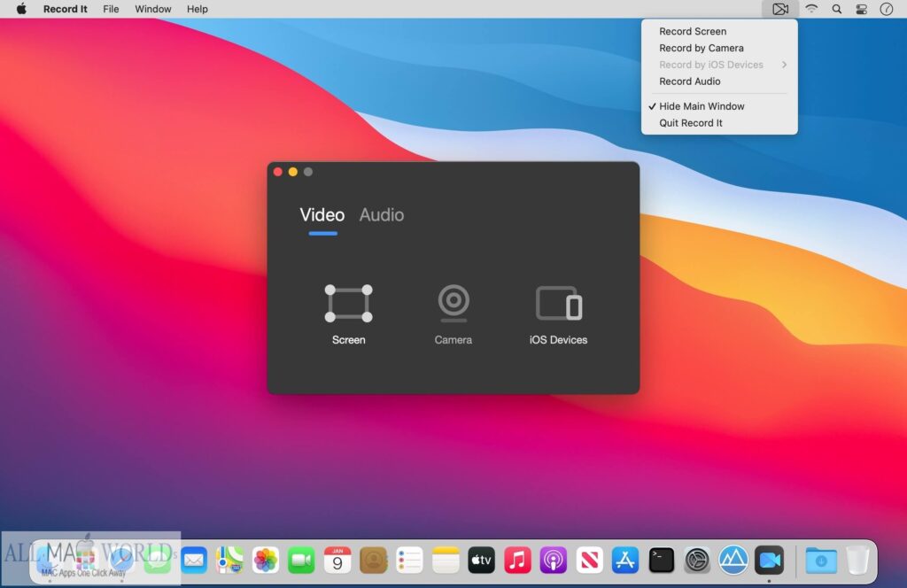The height and width of the screenshot is (588, 907).
Task: Open Contacts in the Dock
Action: pos(373,561)
